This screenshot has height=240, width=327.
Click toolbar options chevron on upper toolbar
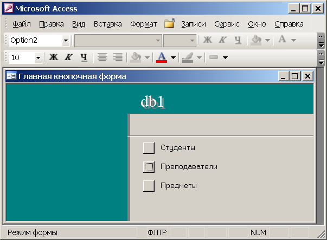[321, 41]
